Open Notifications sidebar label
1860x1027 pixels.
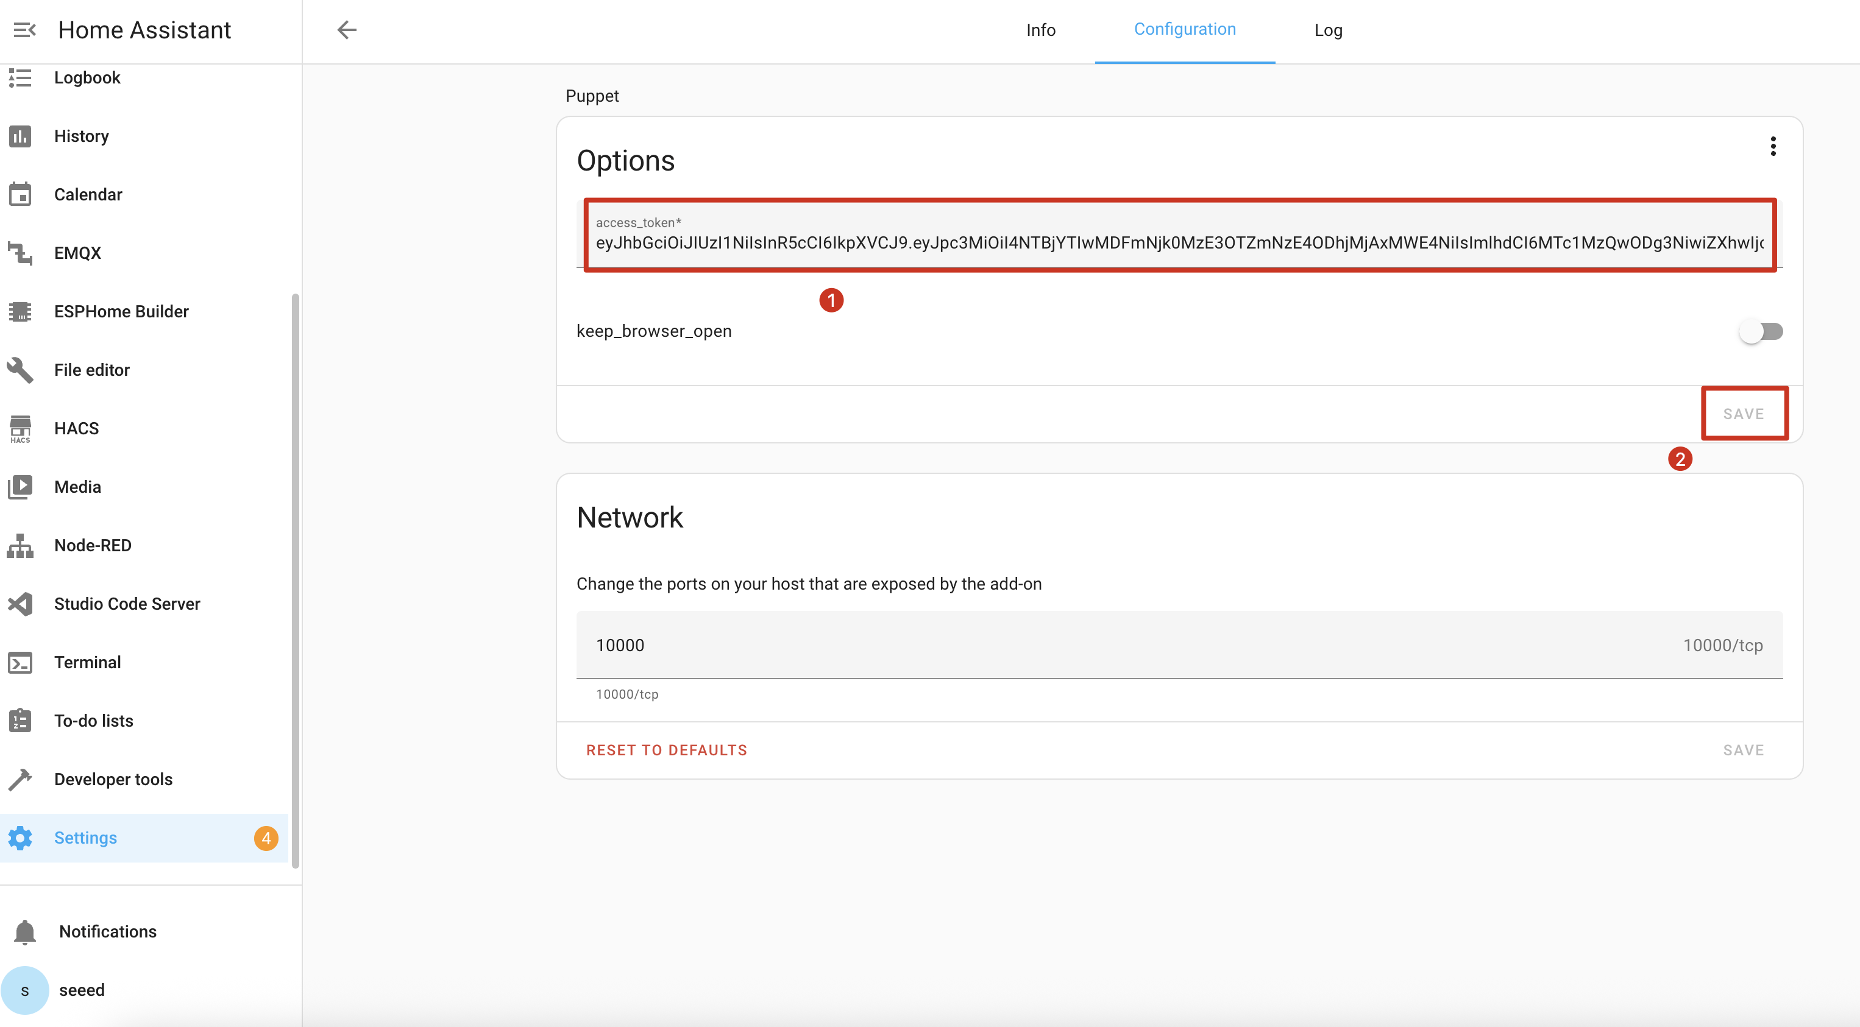108,931
